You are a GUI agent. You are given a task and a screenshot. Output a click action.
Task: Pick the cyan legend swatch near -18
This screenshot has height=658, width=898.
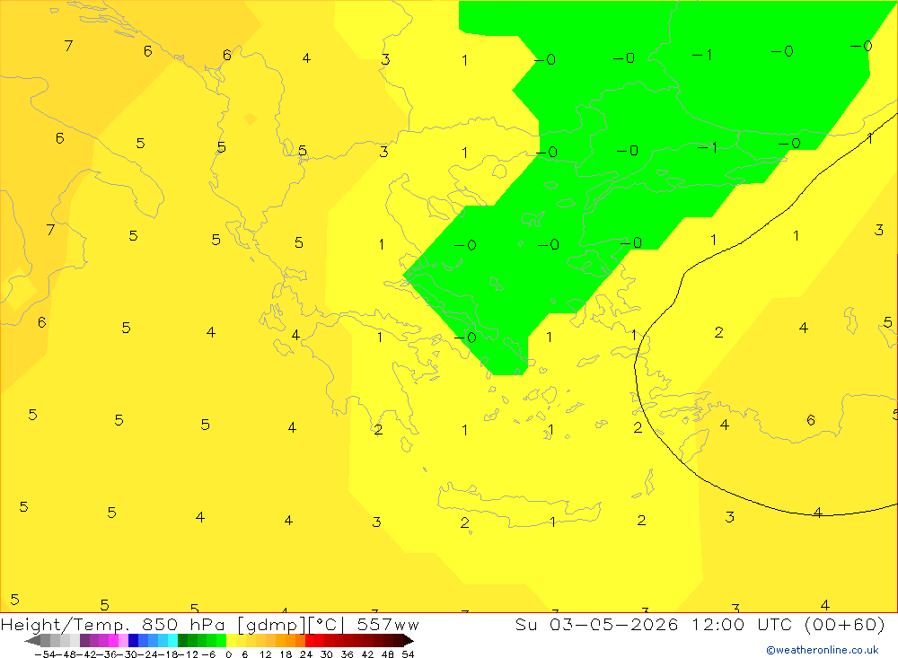[172, 640]
